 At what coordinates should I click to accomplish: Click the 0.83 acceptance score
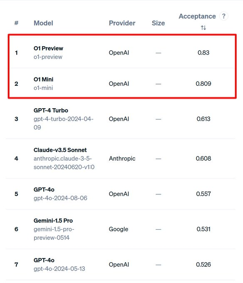(x=203, y=52)
